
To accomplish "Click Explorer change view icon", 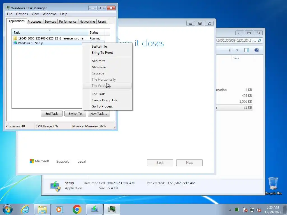I will click(x=231, y=50).
